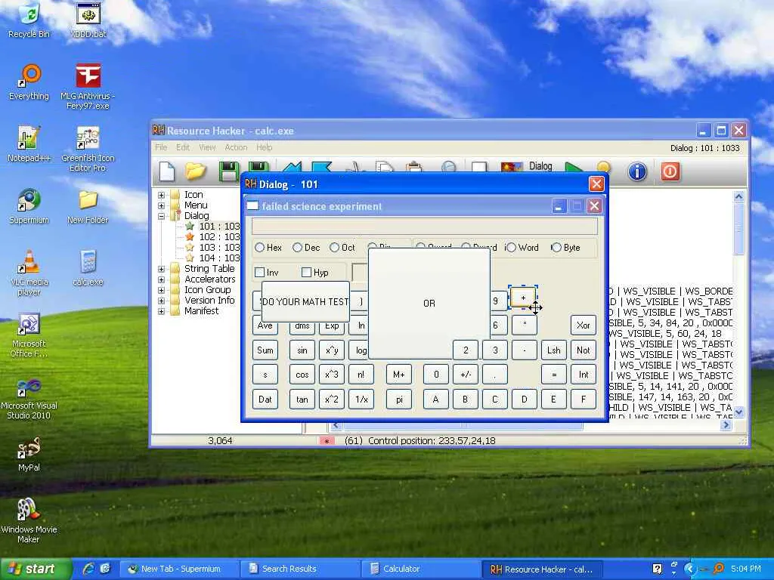Click the Windows start button
The width and height of the screenshot is (774, 580).
tap(36, 569)
